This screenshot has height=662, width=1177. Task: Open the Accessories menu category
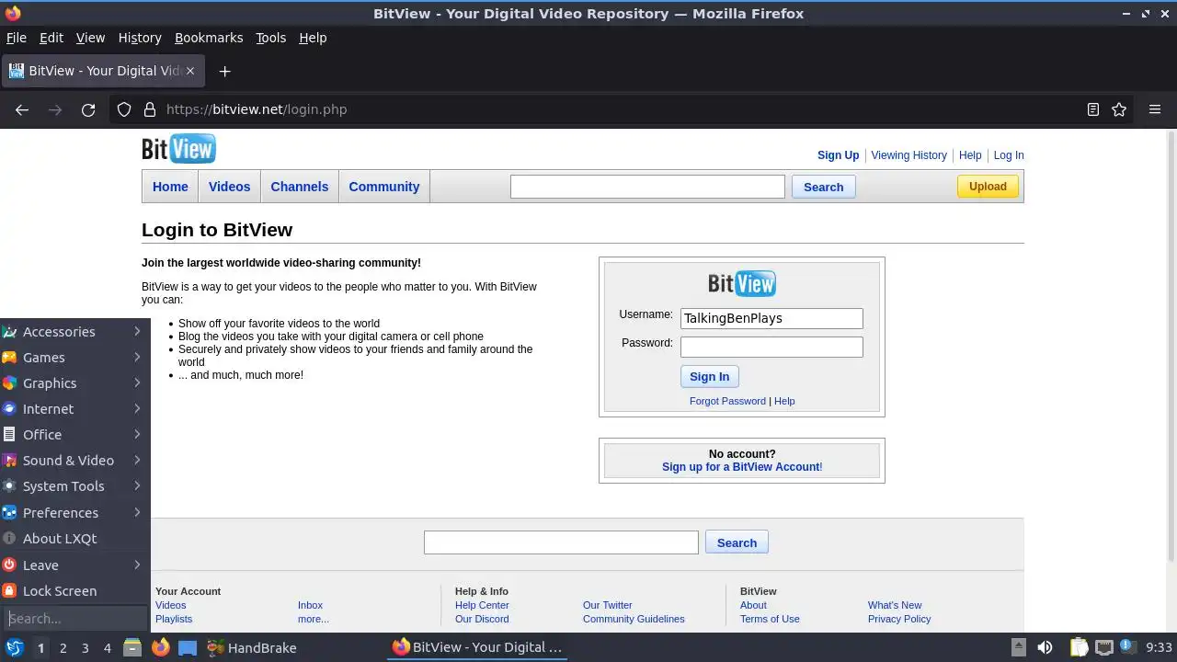(x=74, y=332)
